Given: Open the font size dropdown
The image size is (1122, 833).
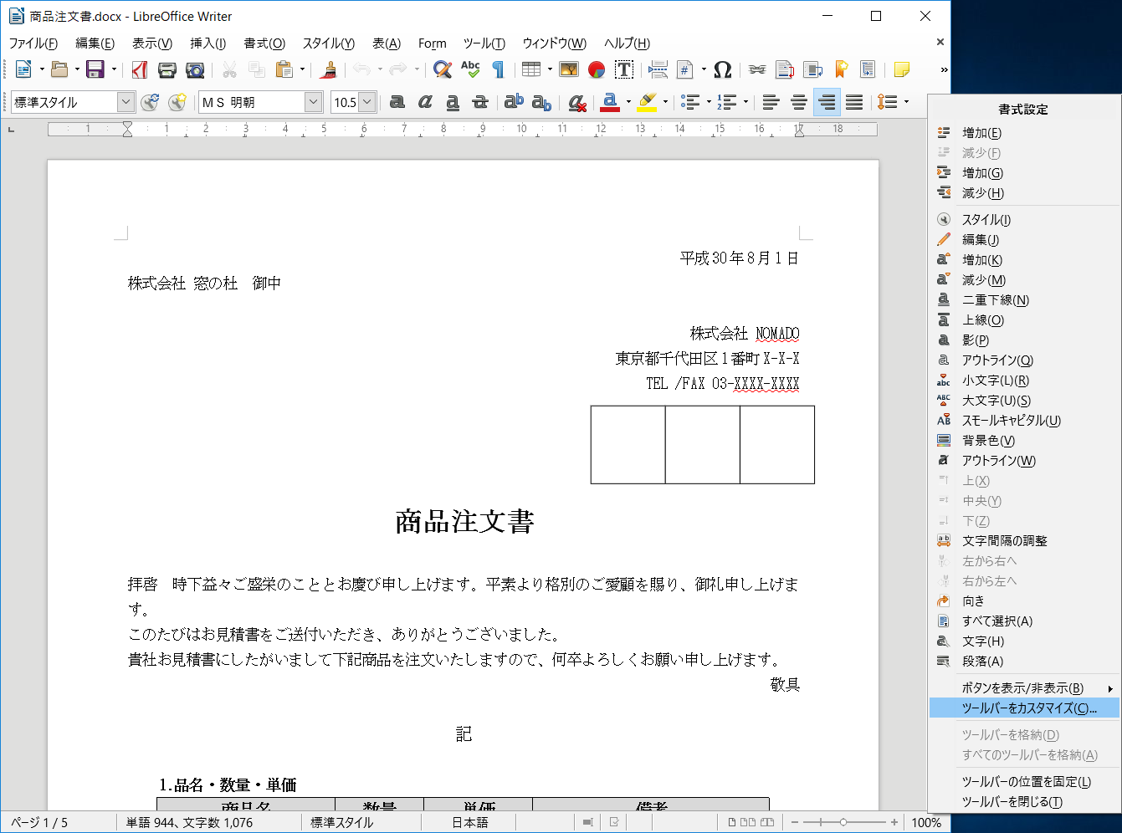Looking at the screenshot, I should pos(367,102).
